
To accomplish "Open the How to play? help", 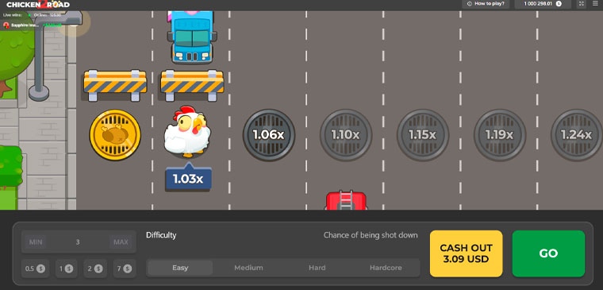I will pyautogui.click(x=486, y=4).
